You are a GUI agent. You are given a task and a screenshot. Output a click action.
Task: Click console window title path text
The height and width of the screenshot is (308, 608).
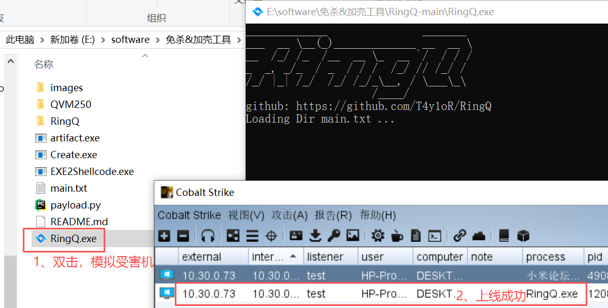(x=380, y=12)
